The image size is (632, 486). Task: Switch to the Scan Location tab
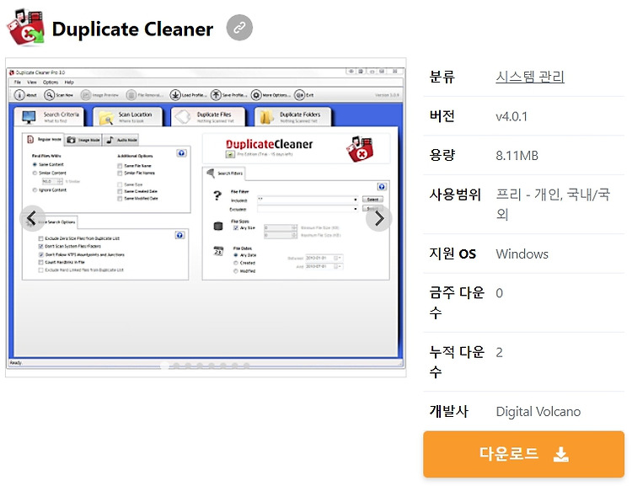pos(128,117)
